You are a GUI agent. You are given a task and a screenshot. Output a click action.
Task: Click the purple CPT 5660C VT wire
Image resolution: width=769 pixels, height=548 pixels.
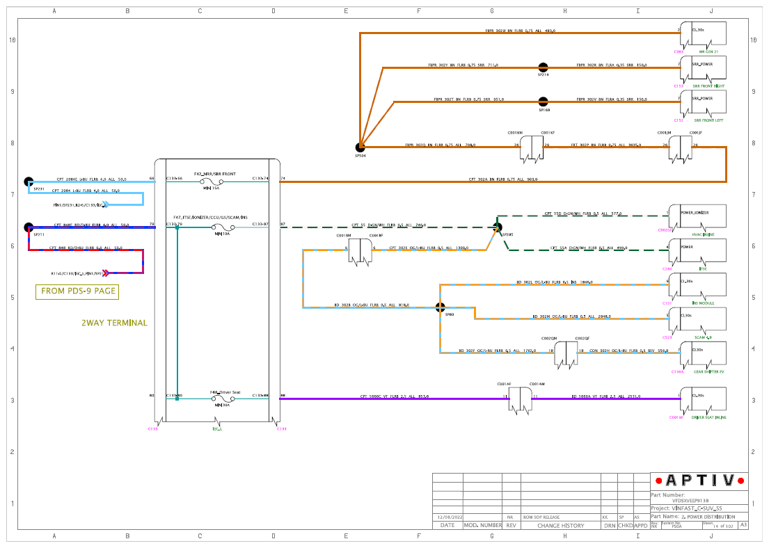394,399
